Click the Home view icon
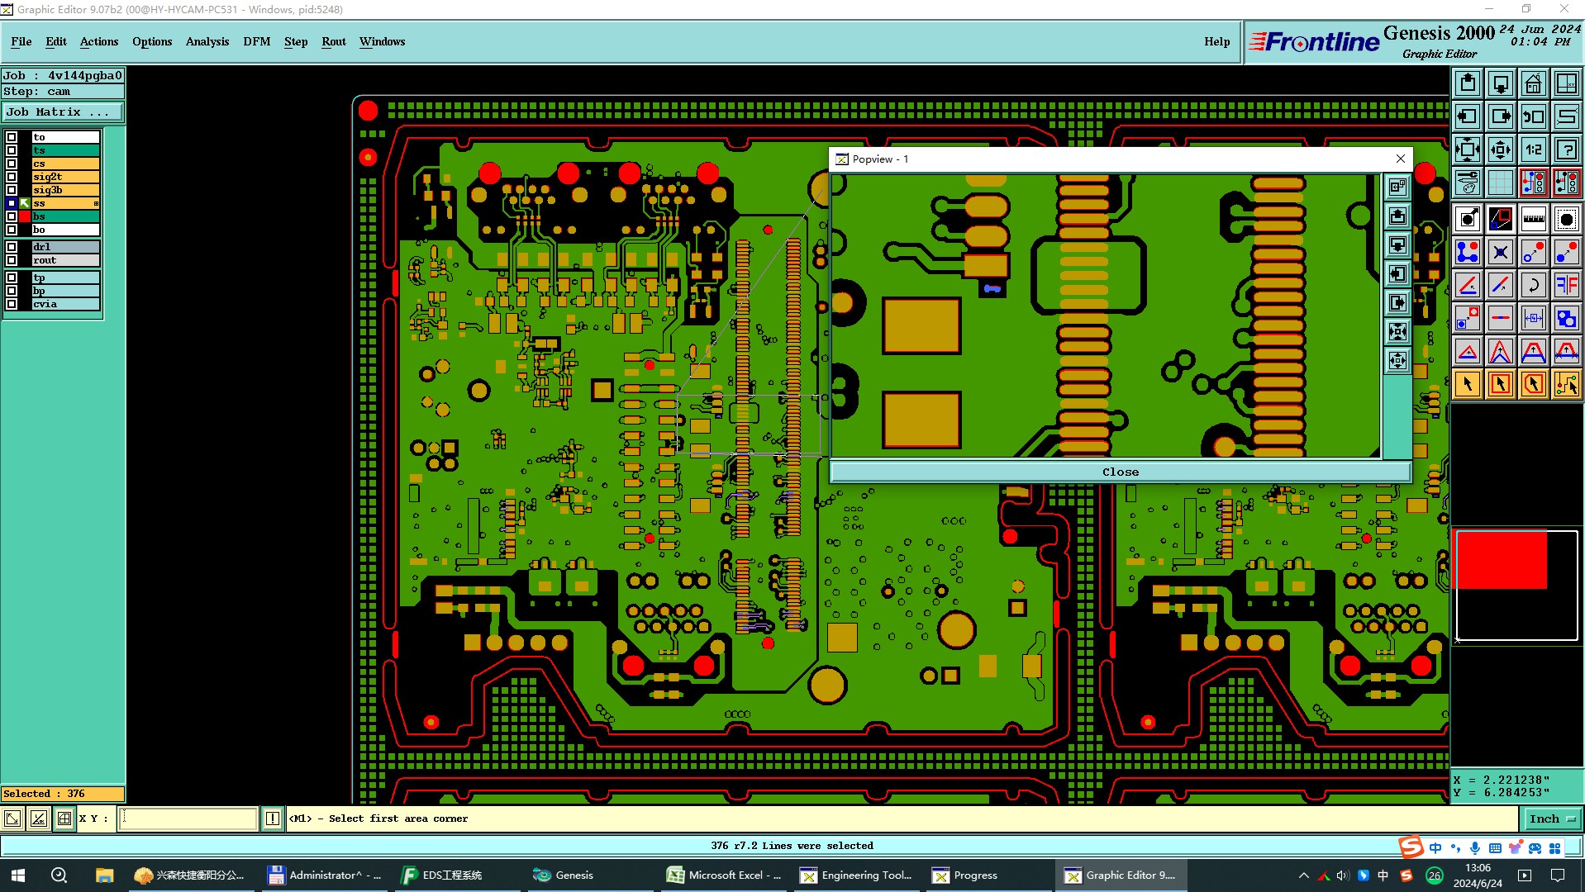1585x892 pixels. pos(1533,83)
